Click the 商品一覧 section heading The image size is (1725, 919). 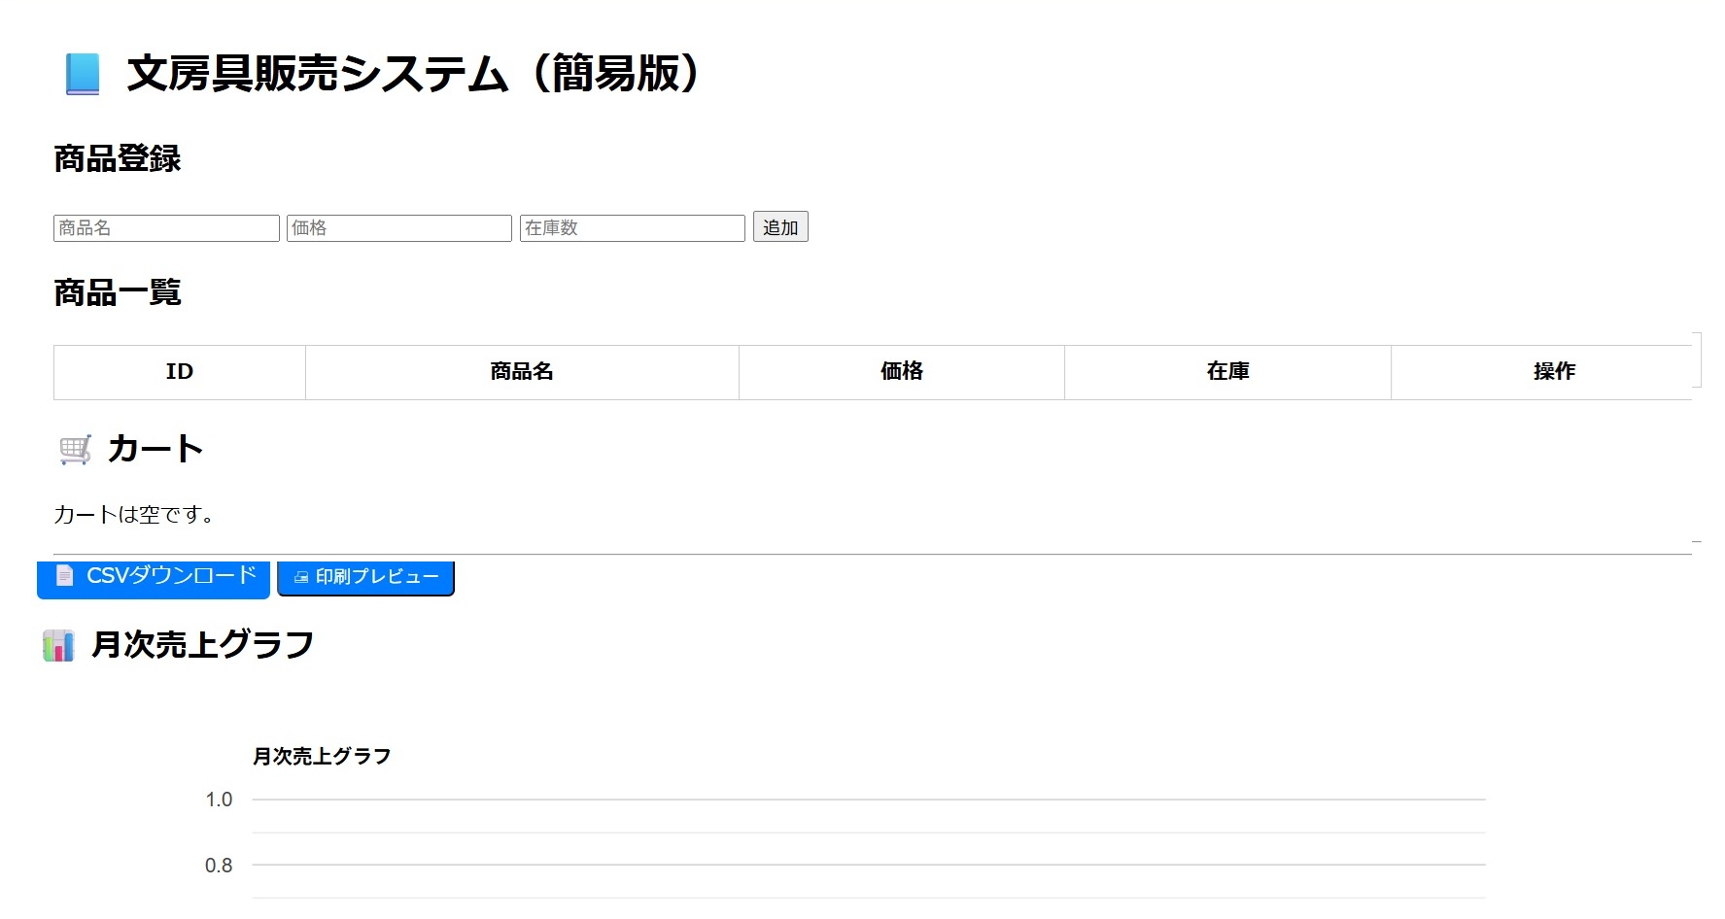click(118, 292)
